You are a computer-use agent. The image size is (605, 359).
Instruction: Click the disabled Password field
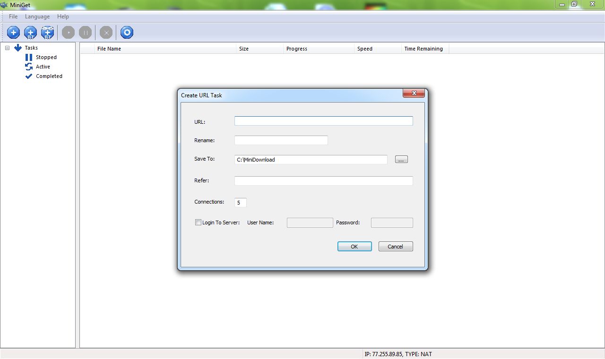pyautogui.click(x=392, y=222)
